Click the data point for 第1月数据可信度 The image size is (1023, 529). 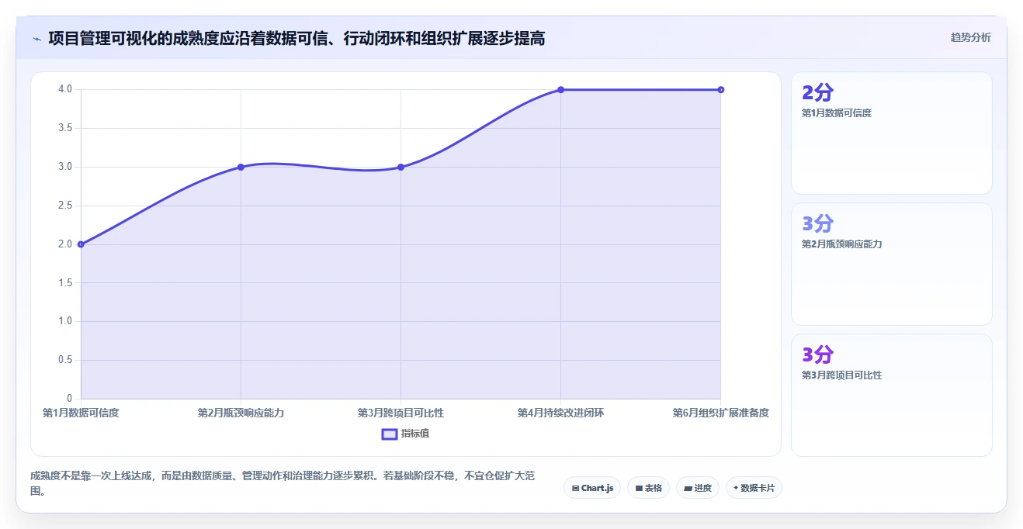[x=81, y=244]
